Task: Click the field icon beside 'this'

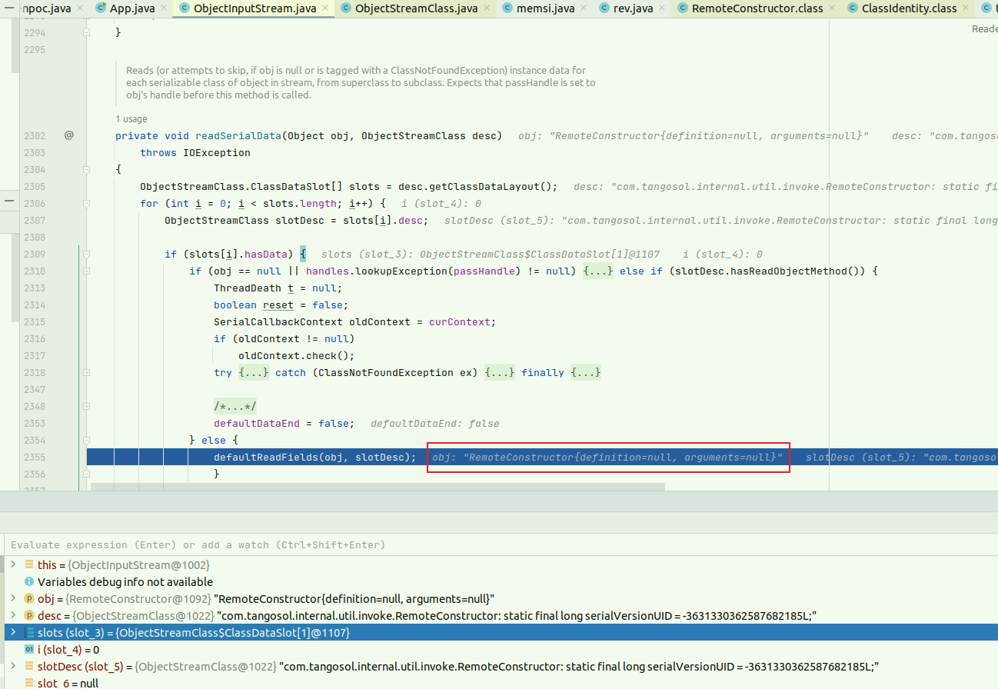Action: click(29, 564)
